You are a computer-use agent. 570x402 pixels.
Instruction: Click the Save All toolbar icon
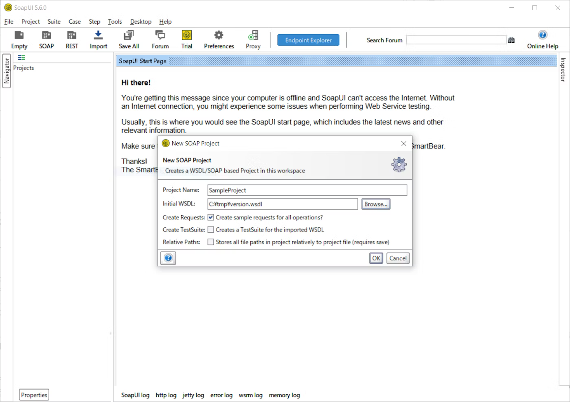(129, 36)
